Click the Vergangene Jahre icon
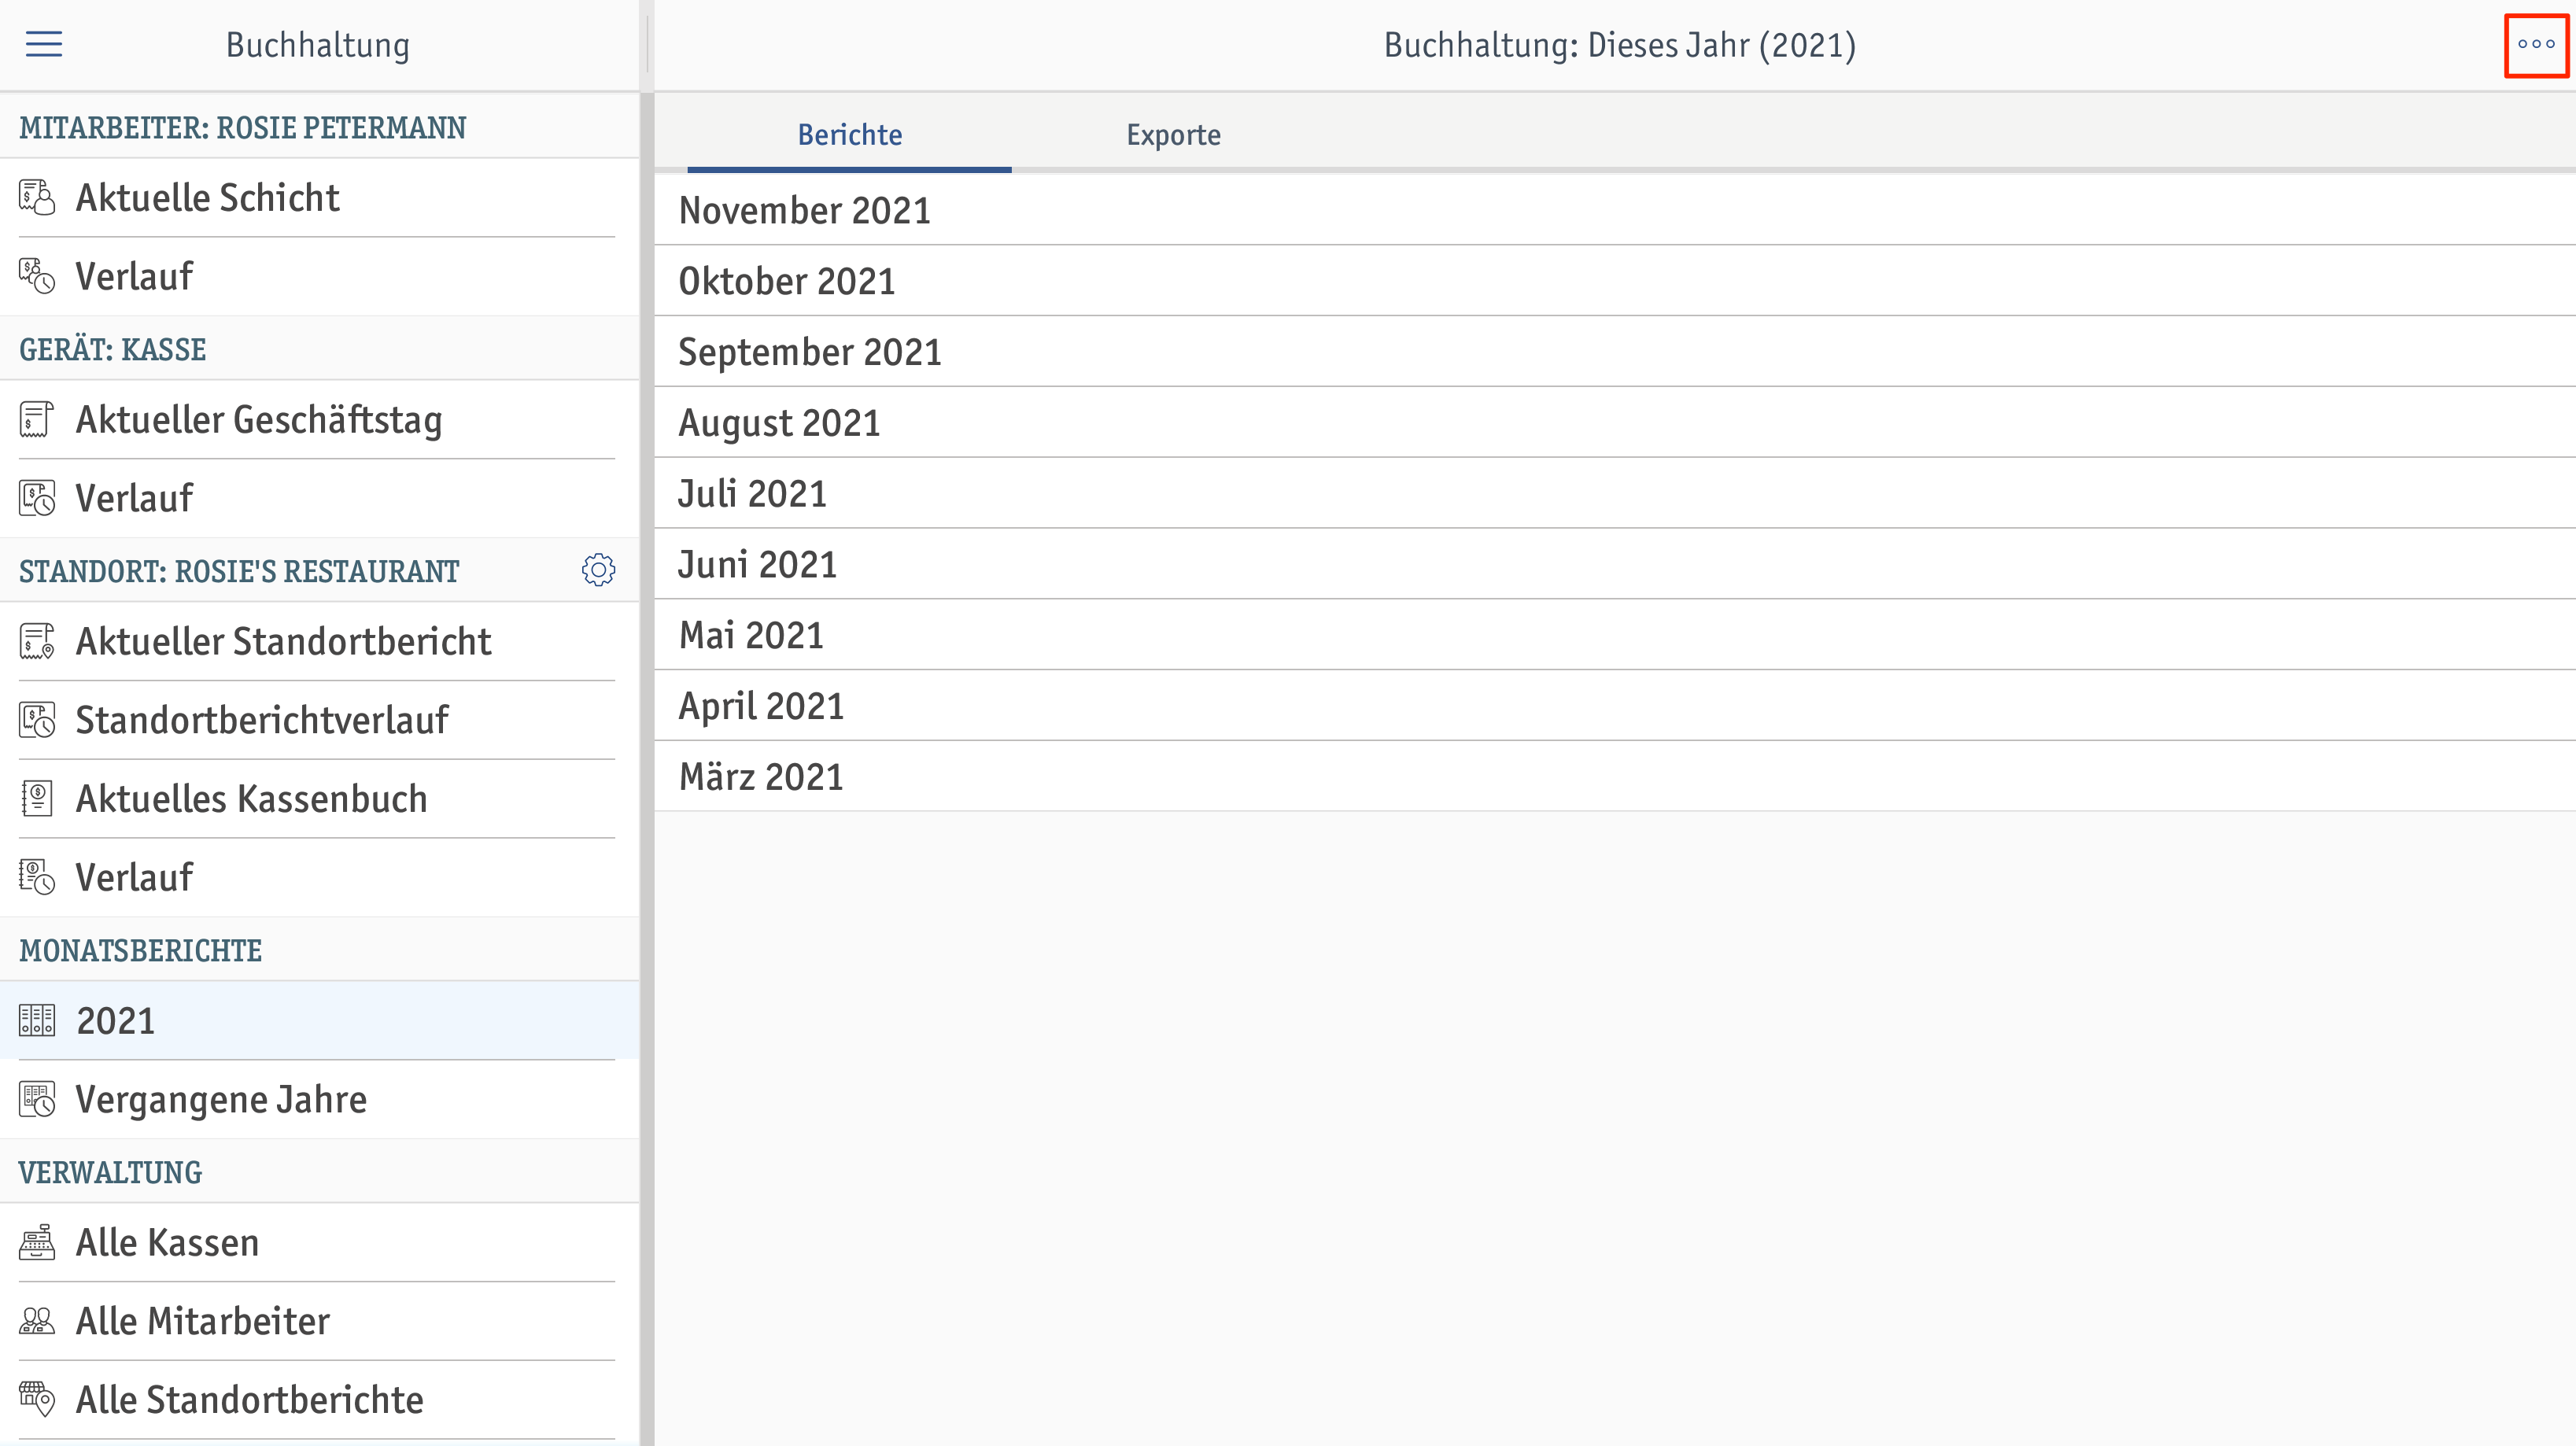 point(37,1099)
